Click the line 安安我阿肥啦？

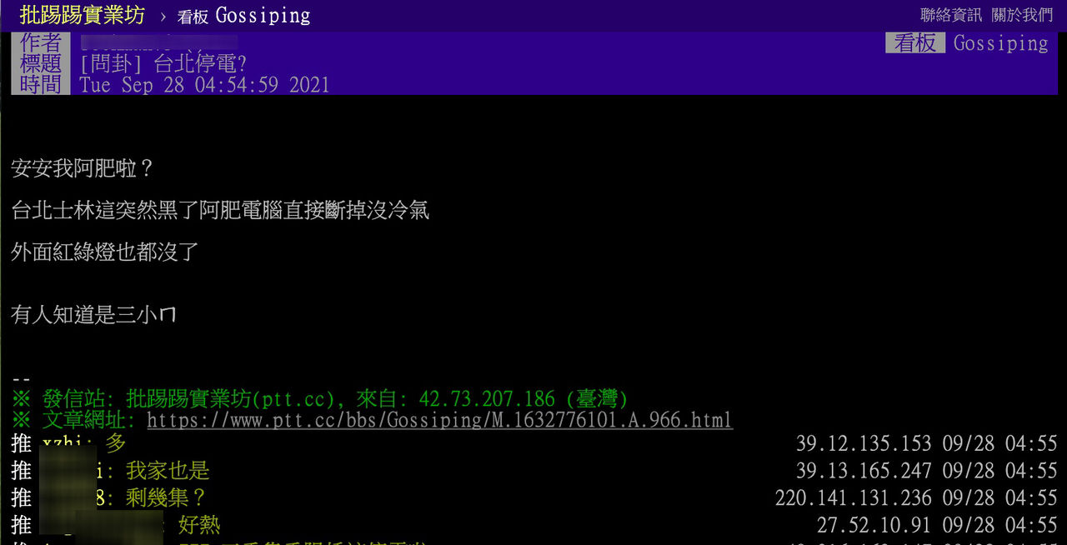click(x=83, y=168)
